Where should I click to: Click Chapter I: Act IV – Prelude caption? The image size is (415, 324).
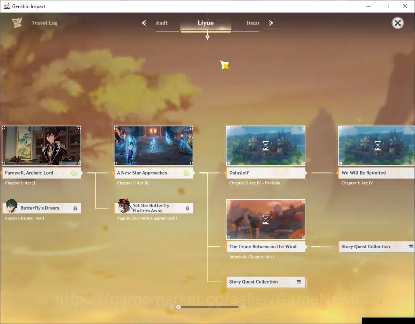tap(254, 183)
